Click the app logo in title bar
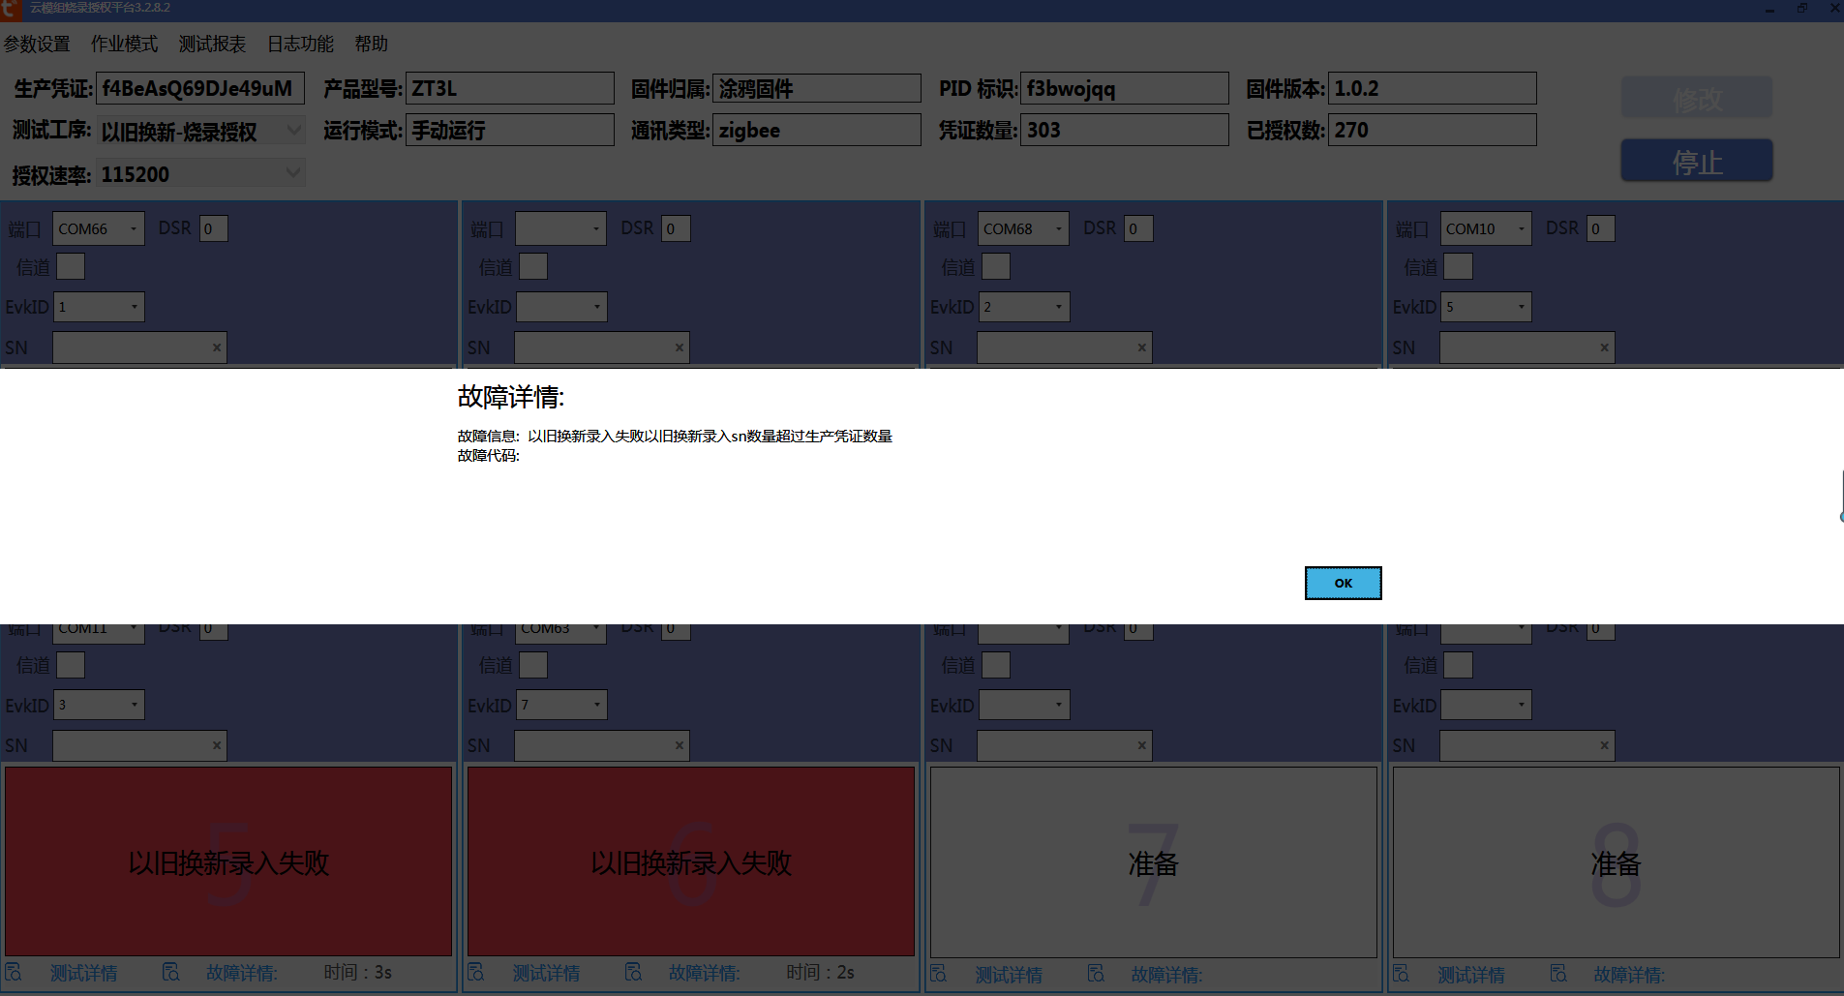 [11, 9]
